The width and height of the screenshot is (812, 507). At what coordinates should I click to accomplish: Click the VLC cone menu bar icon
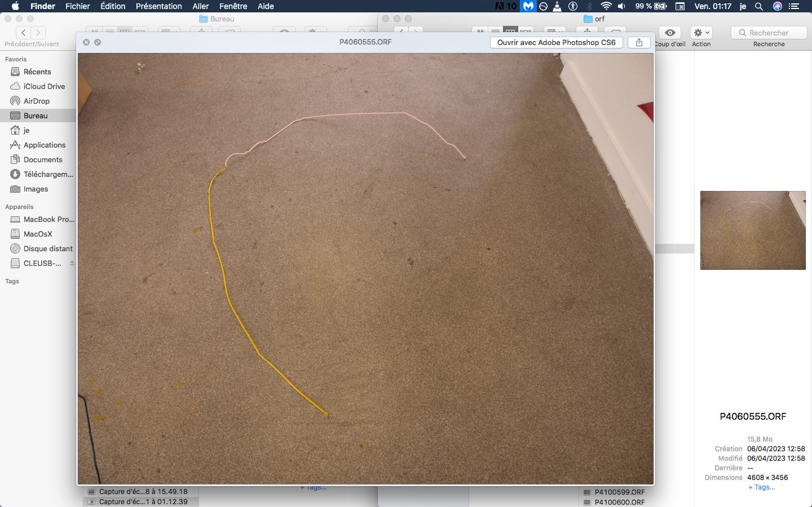557,6
